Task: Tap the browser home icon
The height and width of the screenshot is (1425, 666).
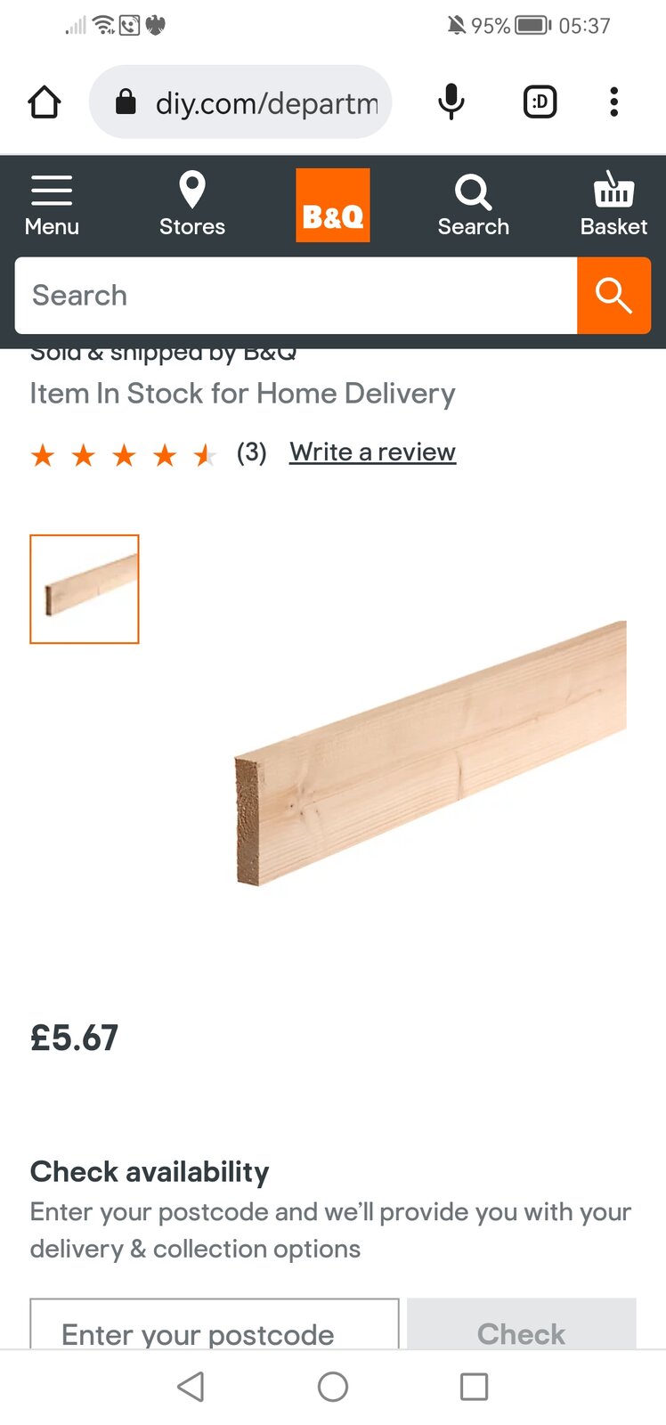Action: coord(45,102)
